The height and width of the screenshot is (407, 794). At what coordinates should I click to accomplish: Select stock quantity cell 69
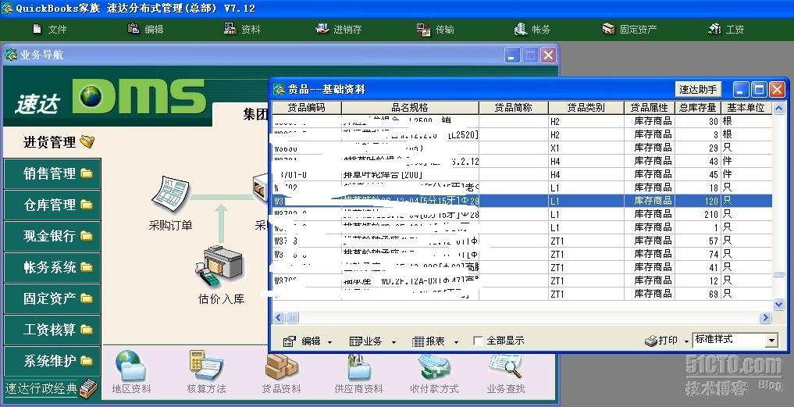tap(698, 294)
